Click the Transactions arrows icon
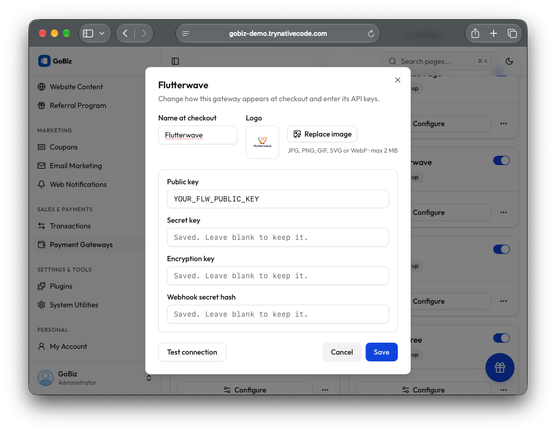The width and height of the screenshot is (556, 433). [41, 226]
